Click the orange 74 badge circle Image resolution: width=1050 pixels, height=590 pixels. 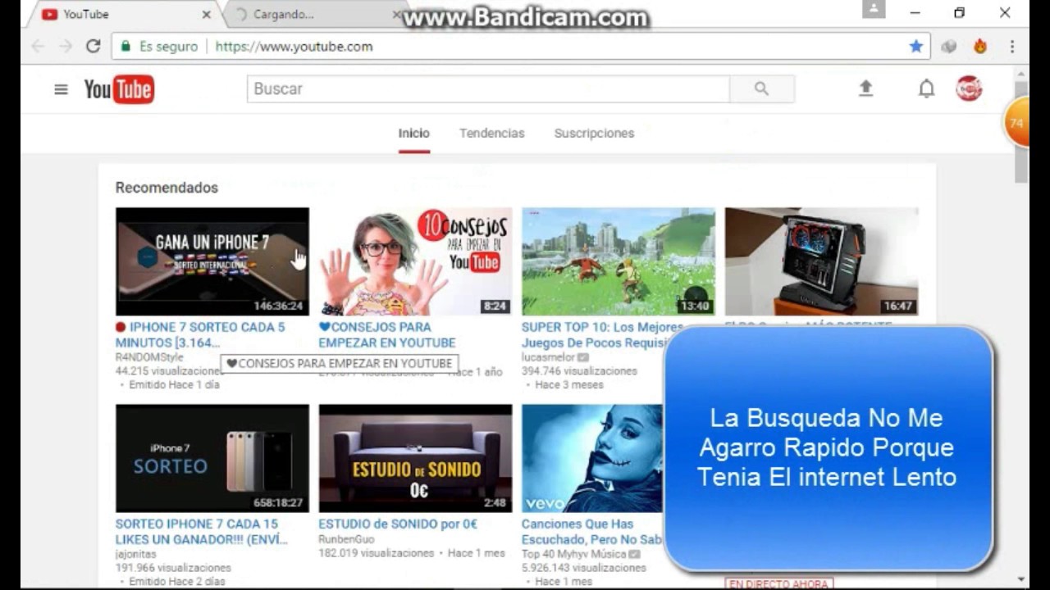tap(1017, 123)
